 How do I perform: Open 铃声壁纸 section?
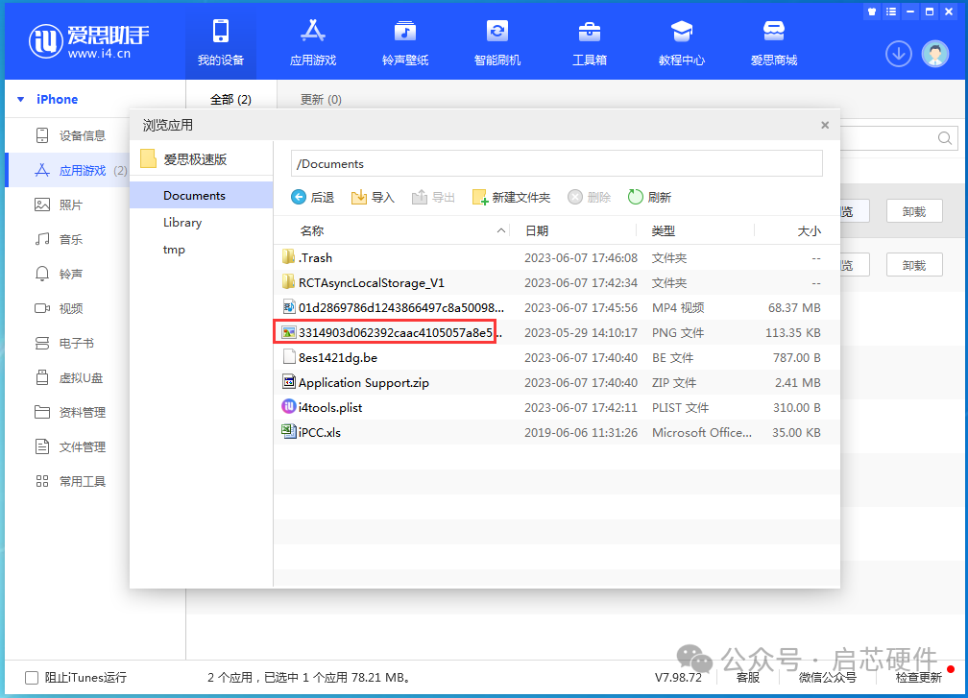pyautogui.click(x=405, y=42)
